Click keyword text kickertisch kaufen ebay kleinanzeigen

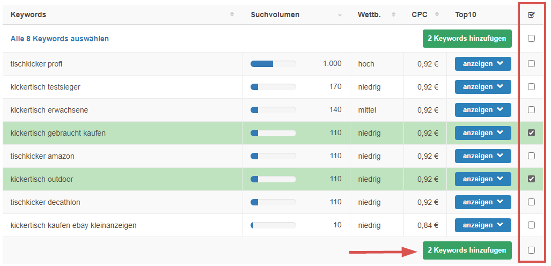tap(74, 225)
